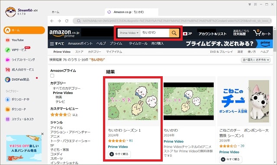Open the Prime Video search category dropdown
277x165 pixels.
coord(129,33)
